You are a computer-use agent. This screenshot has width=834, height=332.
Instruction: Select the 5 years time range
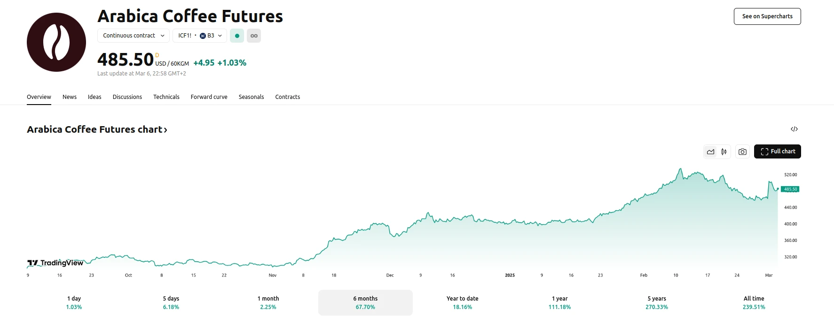656,302
